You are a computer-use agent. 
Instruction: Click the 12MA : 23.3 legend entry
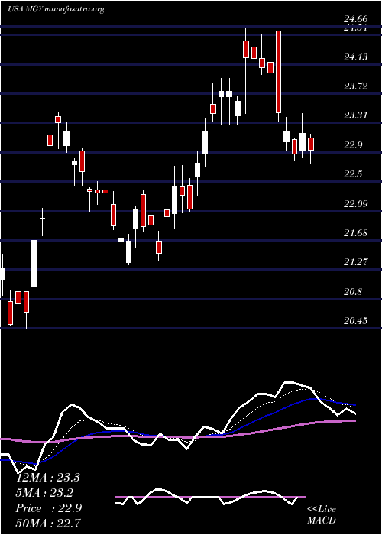(48, 478)
